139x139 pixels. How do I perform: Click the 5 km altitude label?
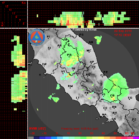click(24, 24)
